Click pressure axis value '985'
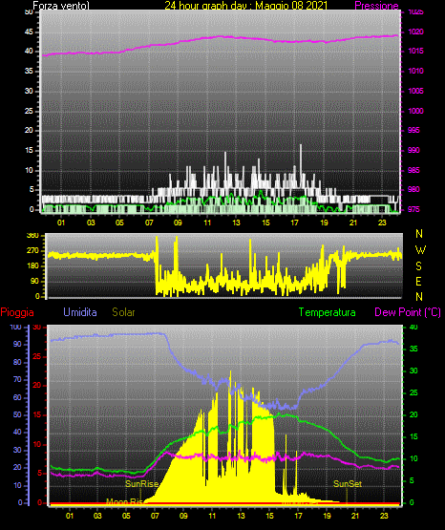445x530 pixels. [x=413, y=170]
